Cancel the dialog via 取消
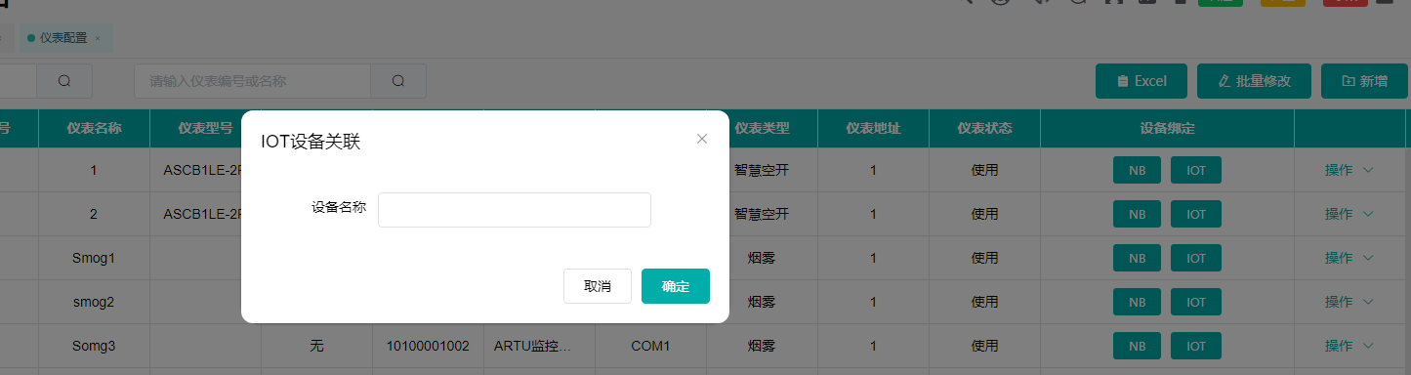Screen dimensions: 1411x375 pyautogui.click(x=598, y=286)
